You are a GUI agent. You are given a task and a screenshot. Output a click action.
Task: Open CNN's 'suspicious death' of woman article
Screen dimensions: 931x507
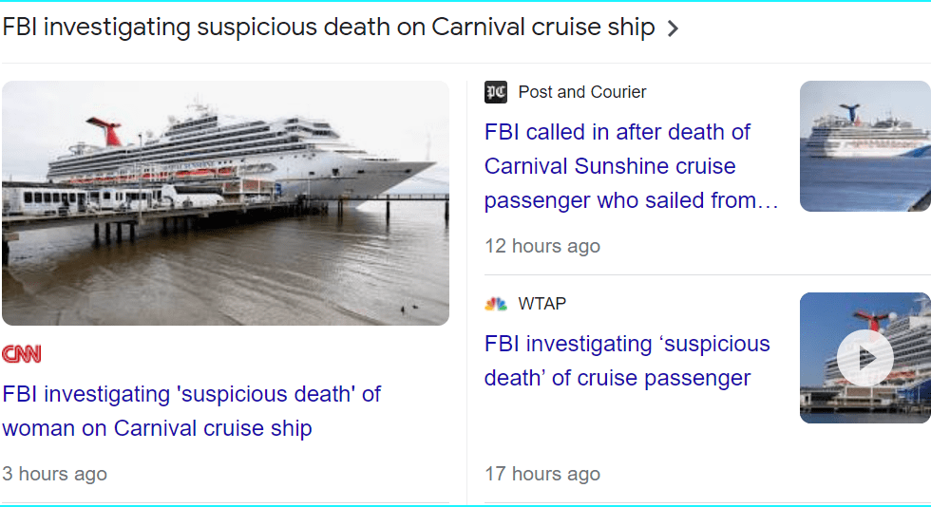pos(191,411)
